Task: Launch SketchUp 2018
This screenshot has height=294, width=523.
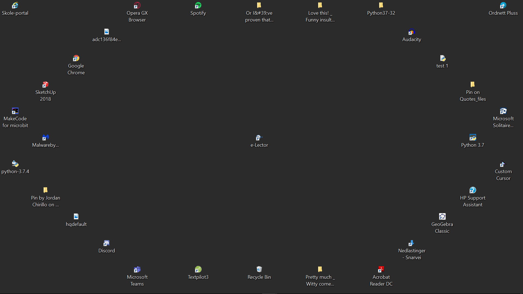Action: coord(45,84)
